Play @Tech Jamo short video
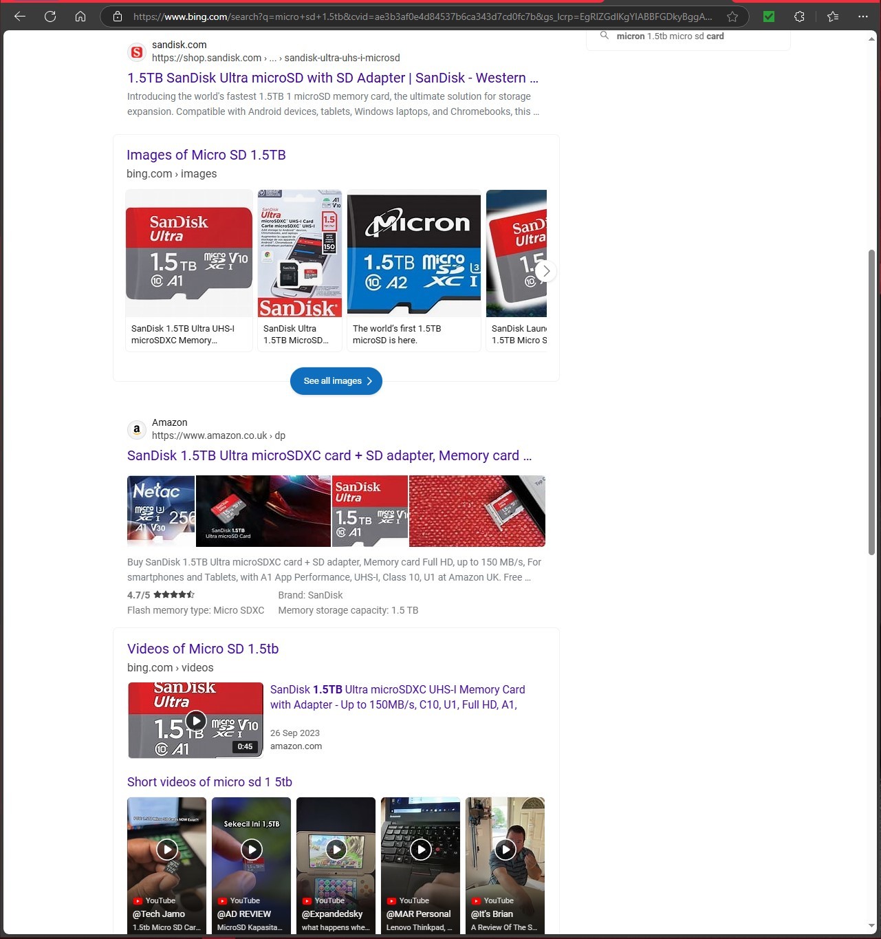Screen dimensions: 881x939 tap(167, 865)
